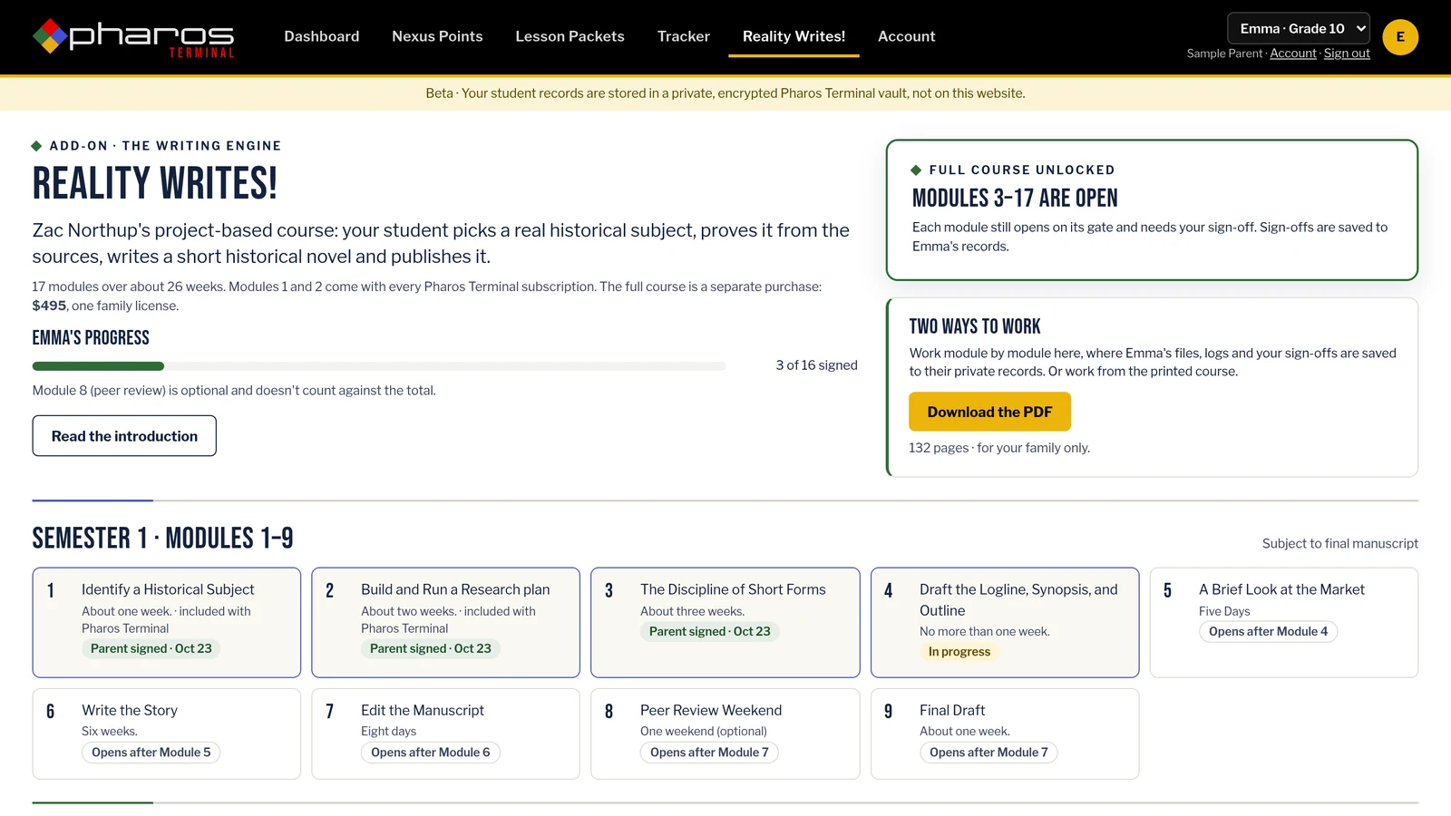
Task: Select the Reality Writes! tab
Action: coord(794,36)
